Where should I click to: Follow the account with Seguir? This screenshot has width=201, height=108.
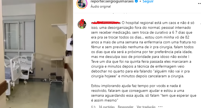(x=148, y=1)
